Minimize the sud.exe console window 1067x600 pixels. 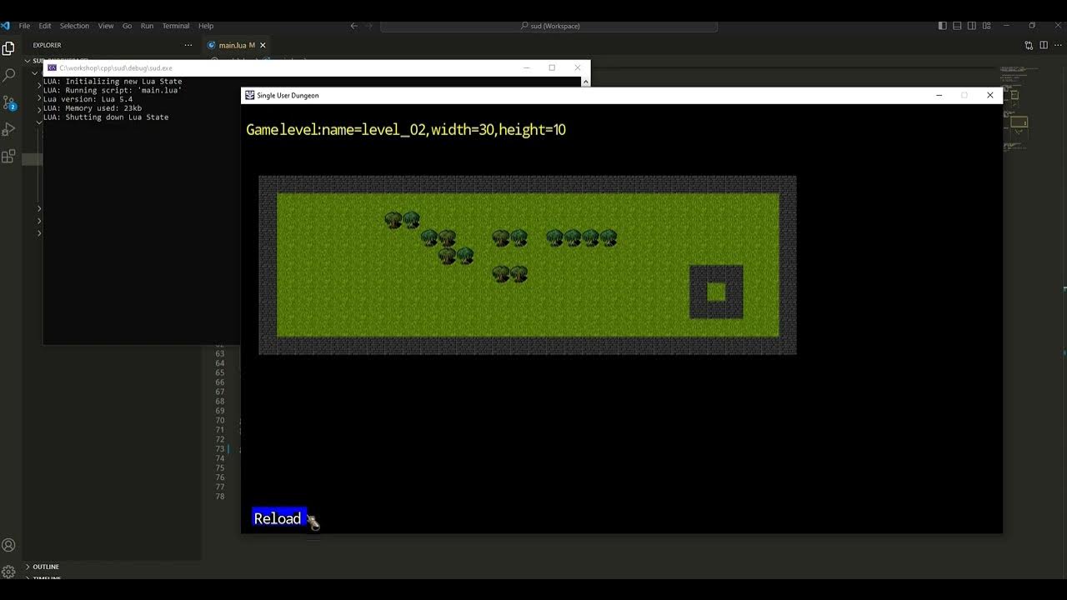click(526, 67)
